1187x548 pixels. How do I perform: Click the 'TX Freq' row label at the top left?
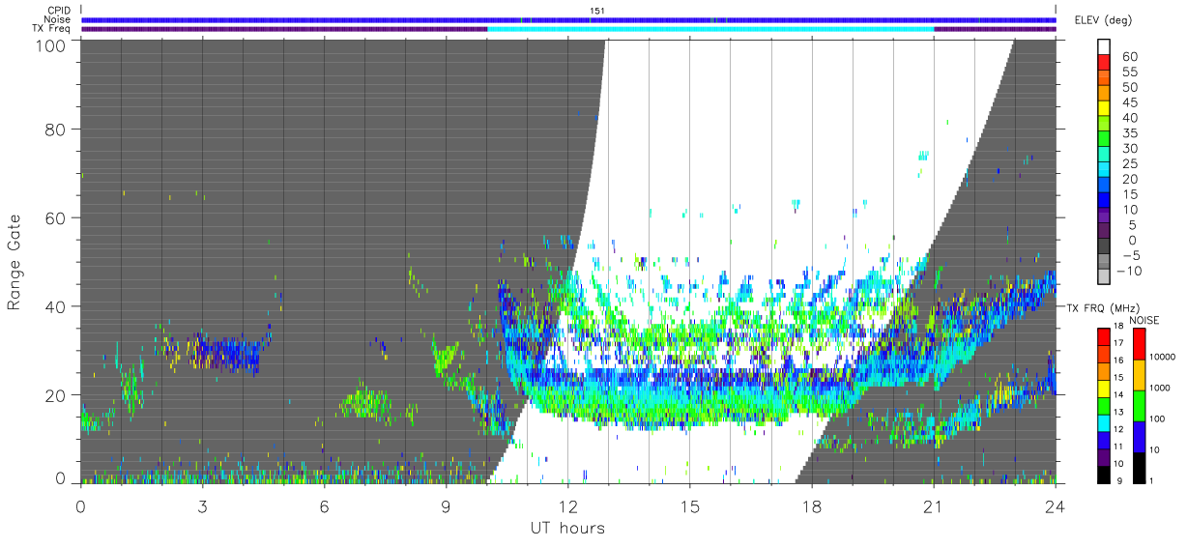tap(52, 28)
